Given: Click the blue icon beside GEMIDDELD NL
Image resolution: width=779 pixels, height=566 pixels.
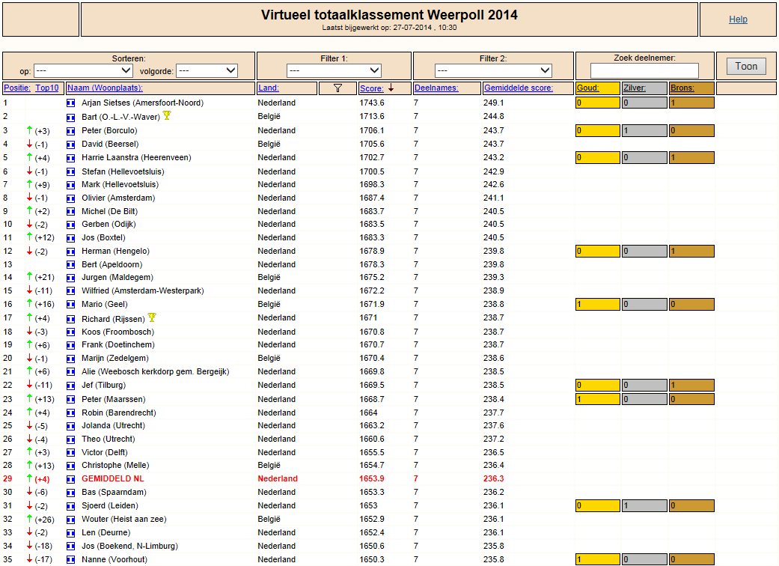Looking at the screenshot, I should [71, 479].
